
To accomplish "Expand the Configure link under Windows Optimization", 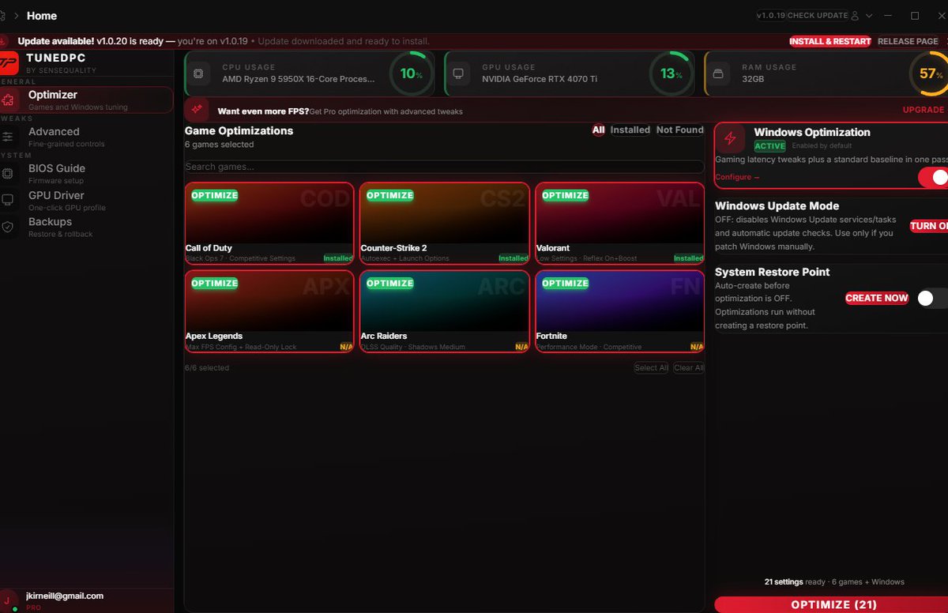I will 737,178.
